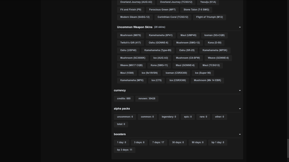Viewport: 289px width, 162px height.
Task: Click the legendary: 0 alpha pack chip
Action: pos(169,117)
